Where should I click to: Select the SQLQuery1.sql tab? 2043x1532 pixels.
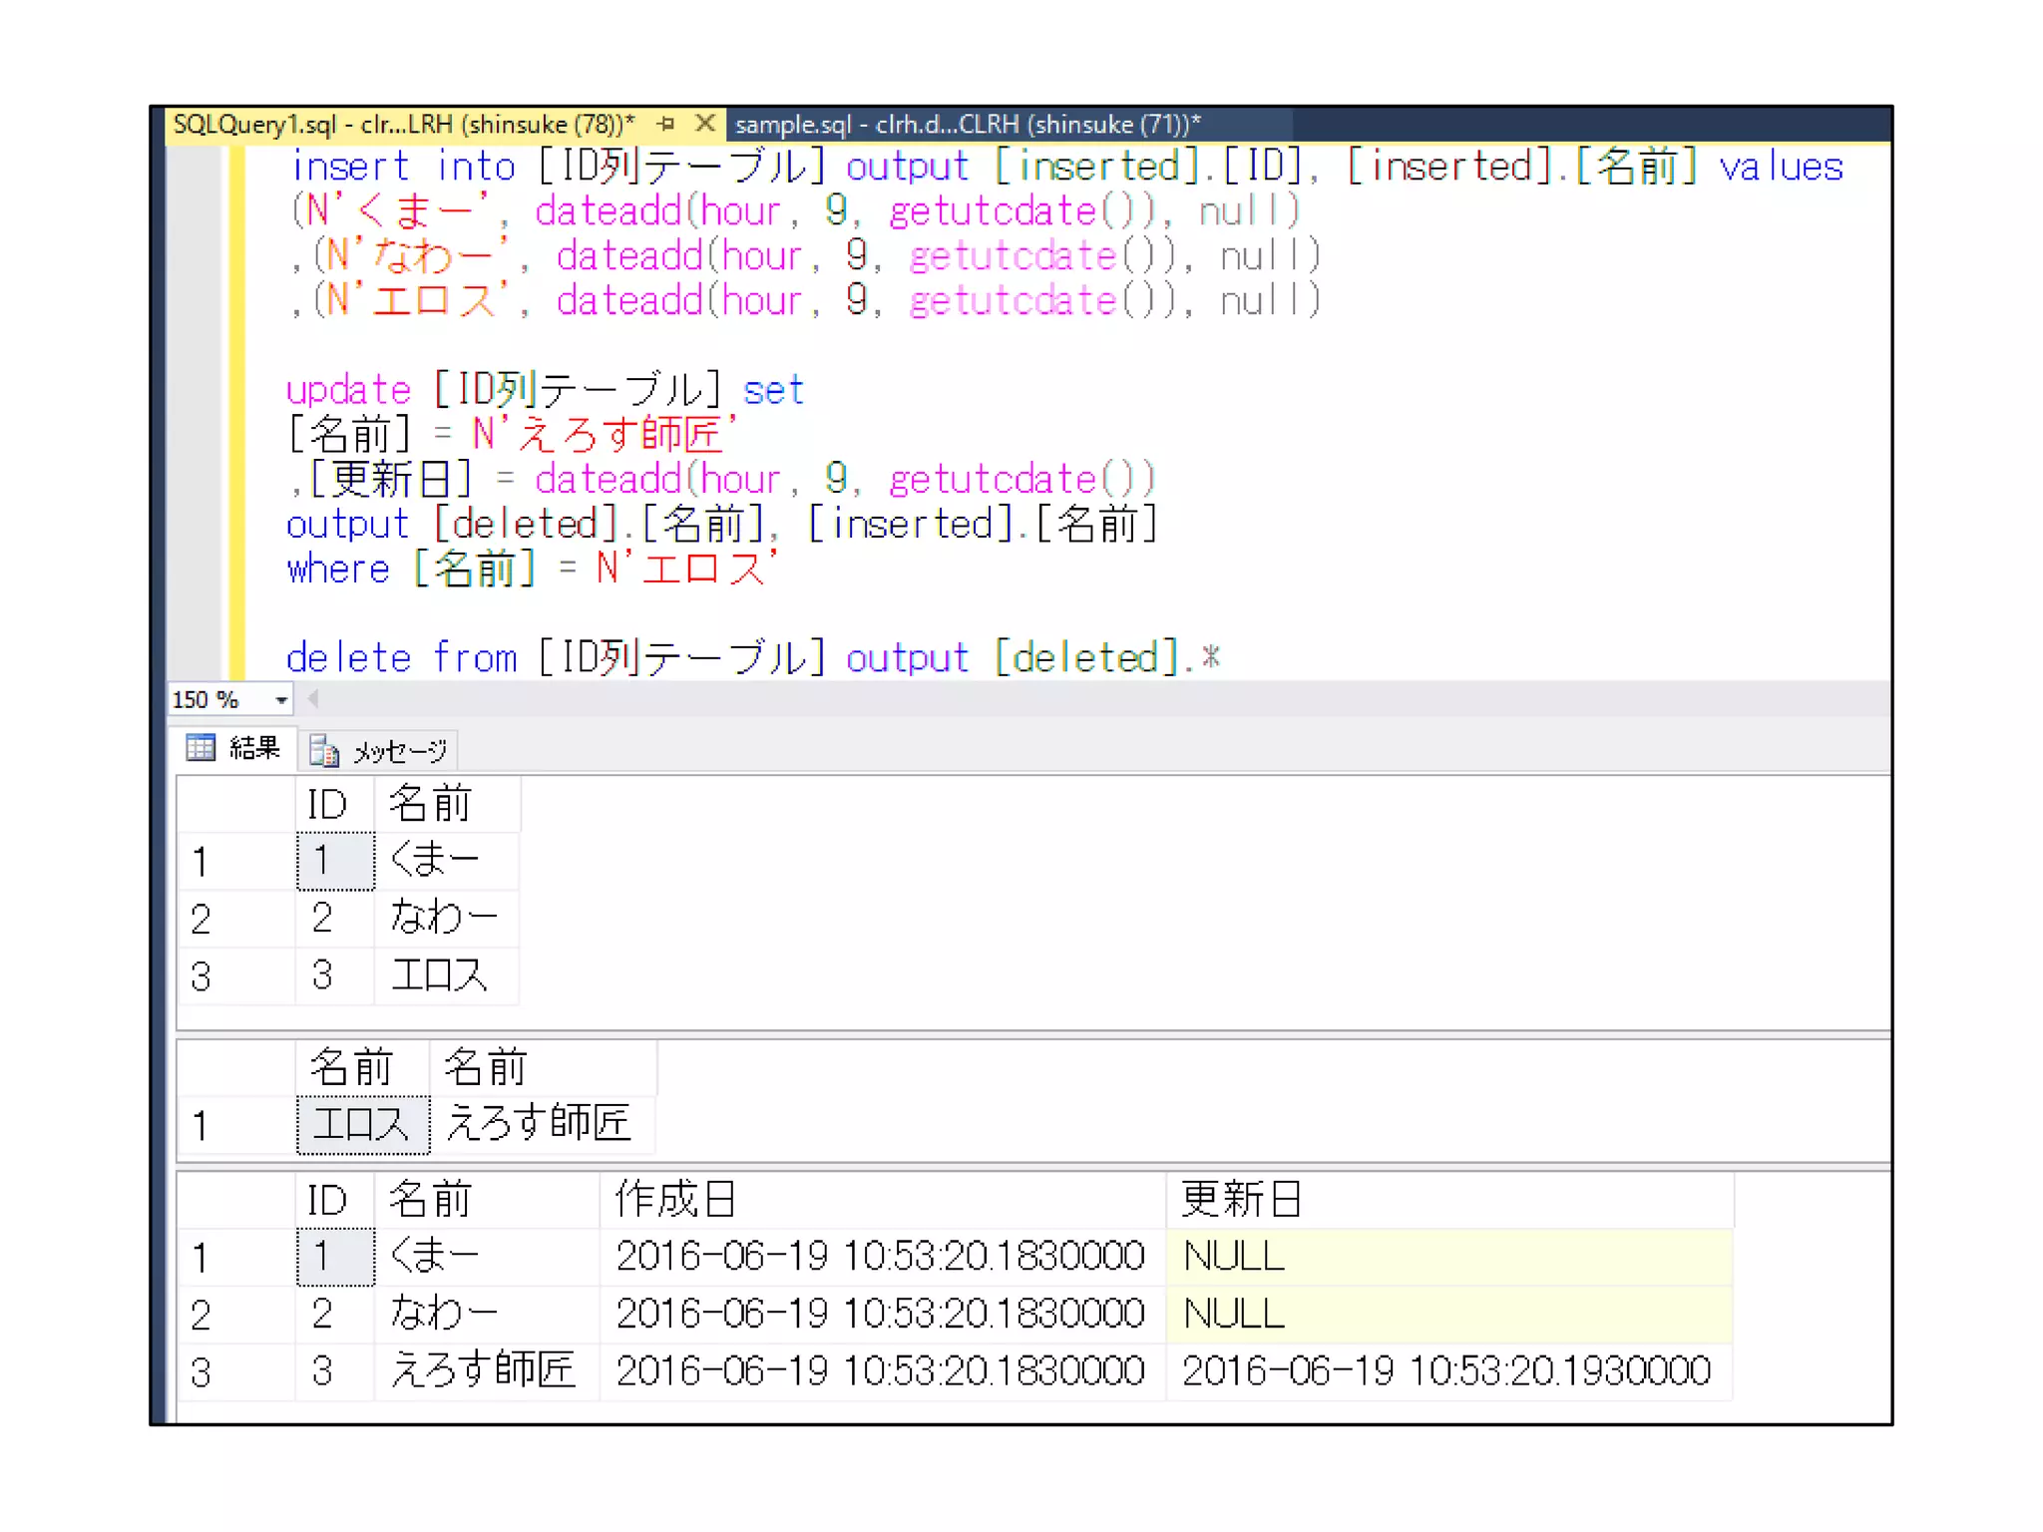pyautogui.click(x=403, y=125)
